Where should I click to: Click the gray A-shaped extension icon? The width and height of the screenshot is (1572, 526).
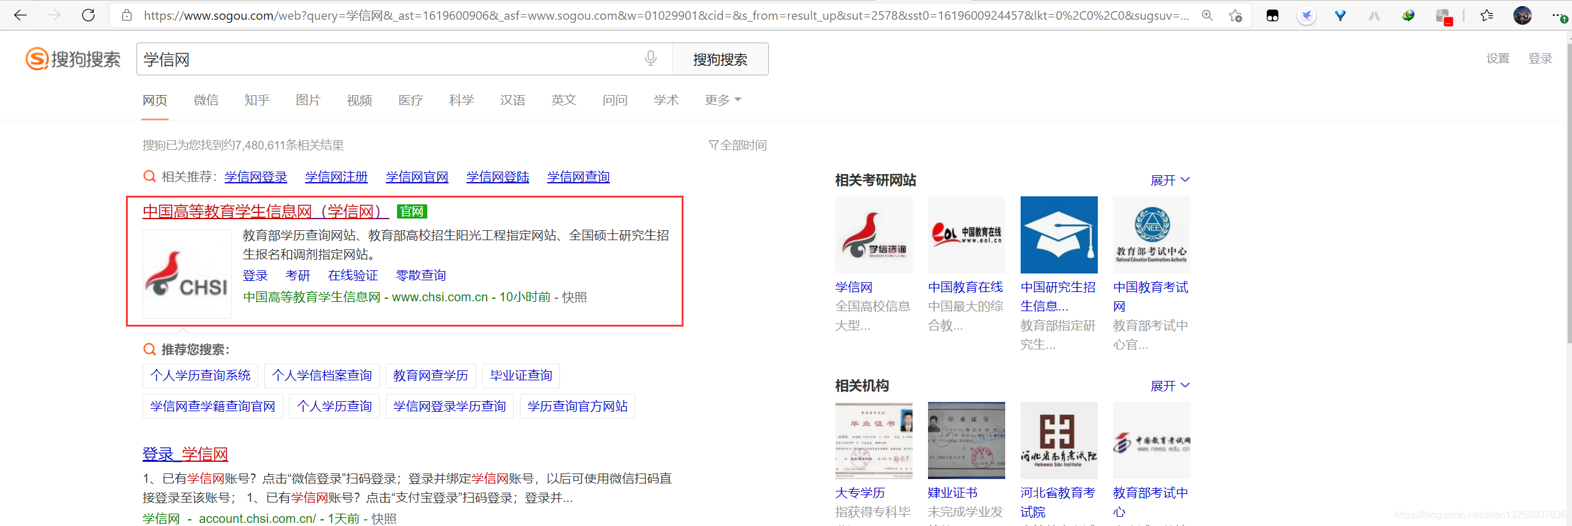(1374, 15)
